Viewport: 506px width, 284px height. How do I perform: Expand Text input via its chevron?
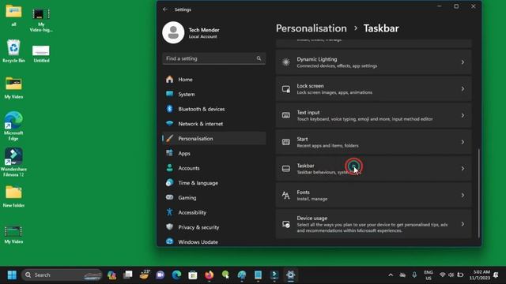(x=463, y=115)
